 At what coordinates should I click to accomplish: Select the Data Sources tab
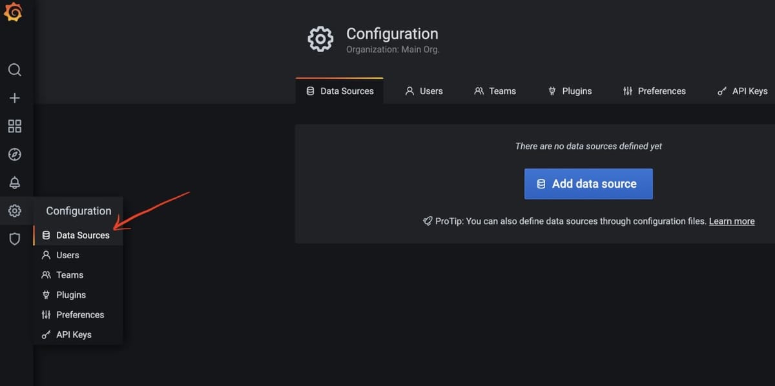coord(340,91)
